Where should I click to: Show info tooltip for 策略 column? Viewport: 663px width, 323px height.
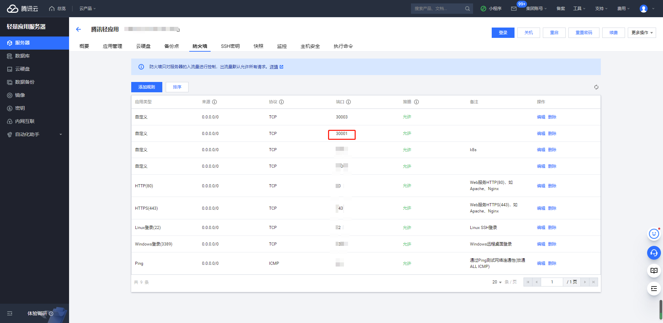click(416, 102)
